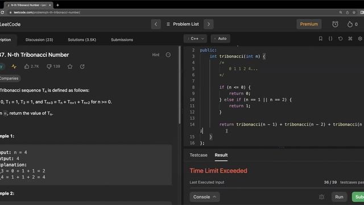
Task: Open the alarm timer icon
Action: click(x=335, y=24)
